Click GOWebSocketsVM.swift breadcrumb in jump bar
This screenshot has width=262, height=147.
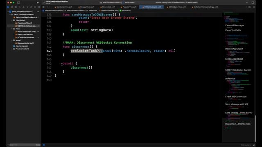click(108, 11)
